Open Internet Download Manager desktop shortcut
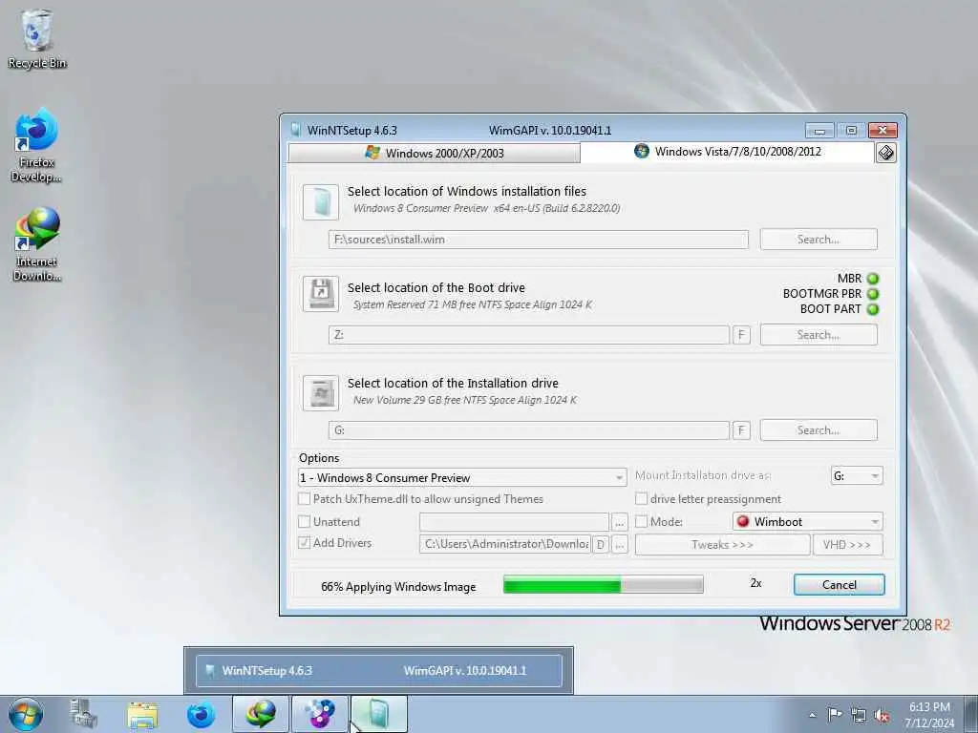Image resolution: width=978 pixels, height=733 pixels. point(36,245)
